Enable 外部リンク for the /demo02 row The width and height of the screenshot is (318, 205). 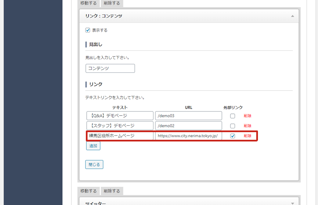pyautogui.click(x=233, y=126)
